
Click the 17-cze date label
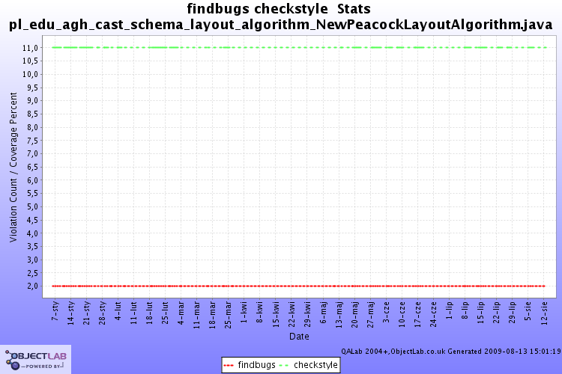click(418, 314)
